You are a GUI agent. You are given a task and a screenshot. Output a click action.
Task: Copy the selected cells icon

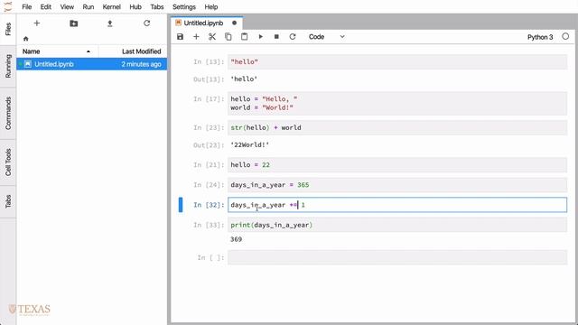click(x=228, y=37)
